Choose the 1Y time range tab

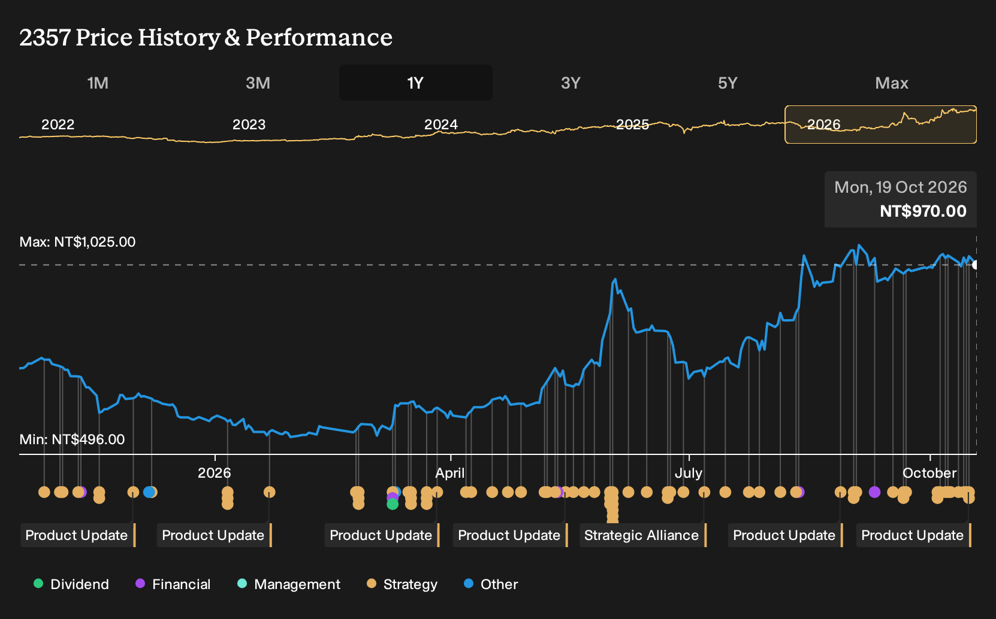[415, 83]
